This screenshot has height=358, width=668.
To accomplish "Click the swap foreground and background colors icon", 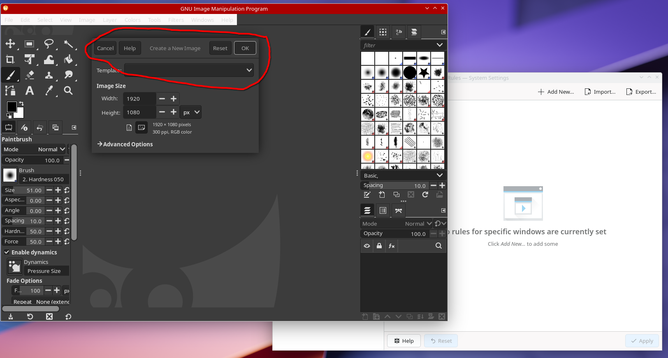I will (21, 104).
